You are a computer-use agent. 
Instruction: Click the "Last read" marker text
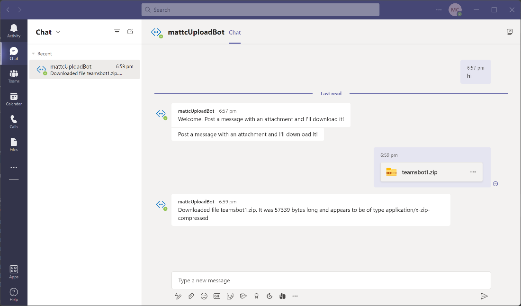click(x=331, y=94)
